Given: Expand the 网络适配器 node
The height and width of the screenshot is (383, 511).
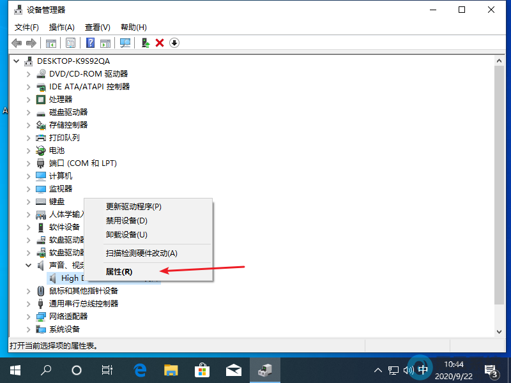Looking at the screenshot, I should tap(29, 316).
